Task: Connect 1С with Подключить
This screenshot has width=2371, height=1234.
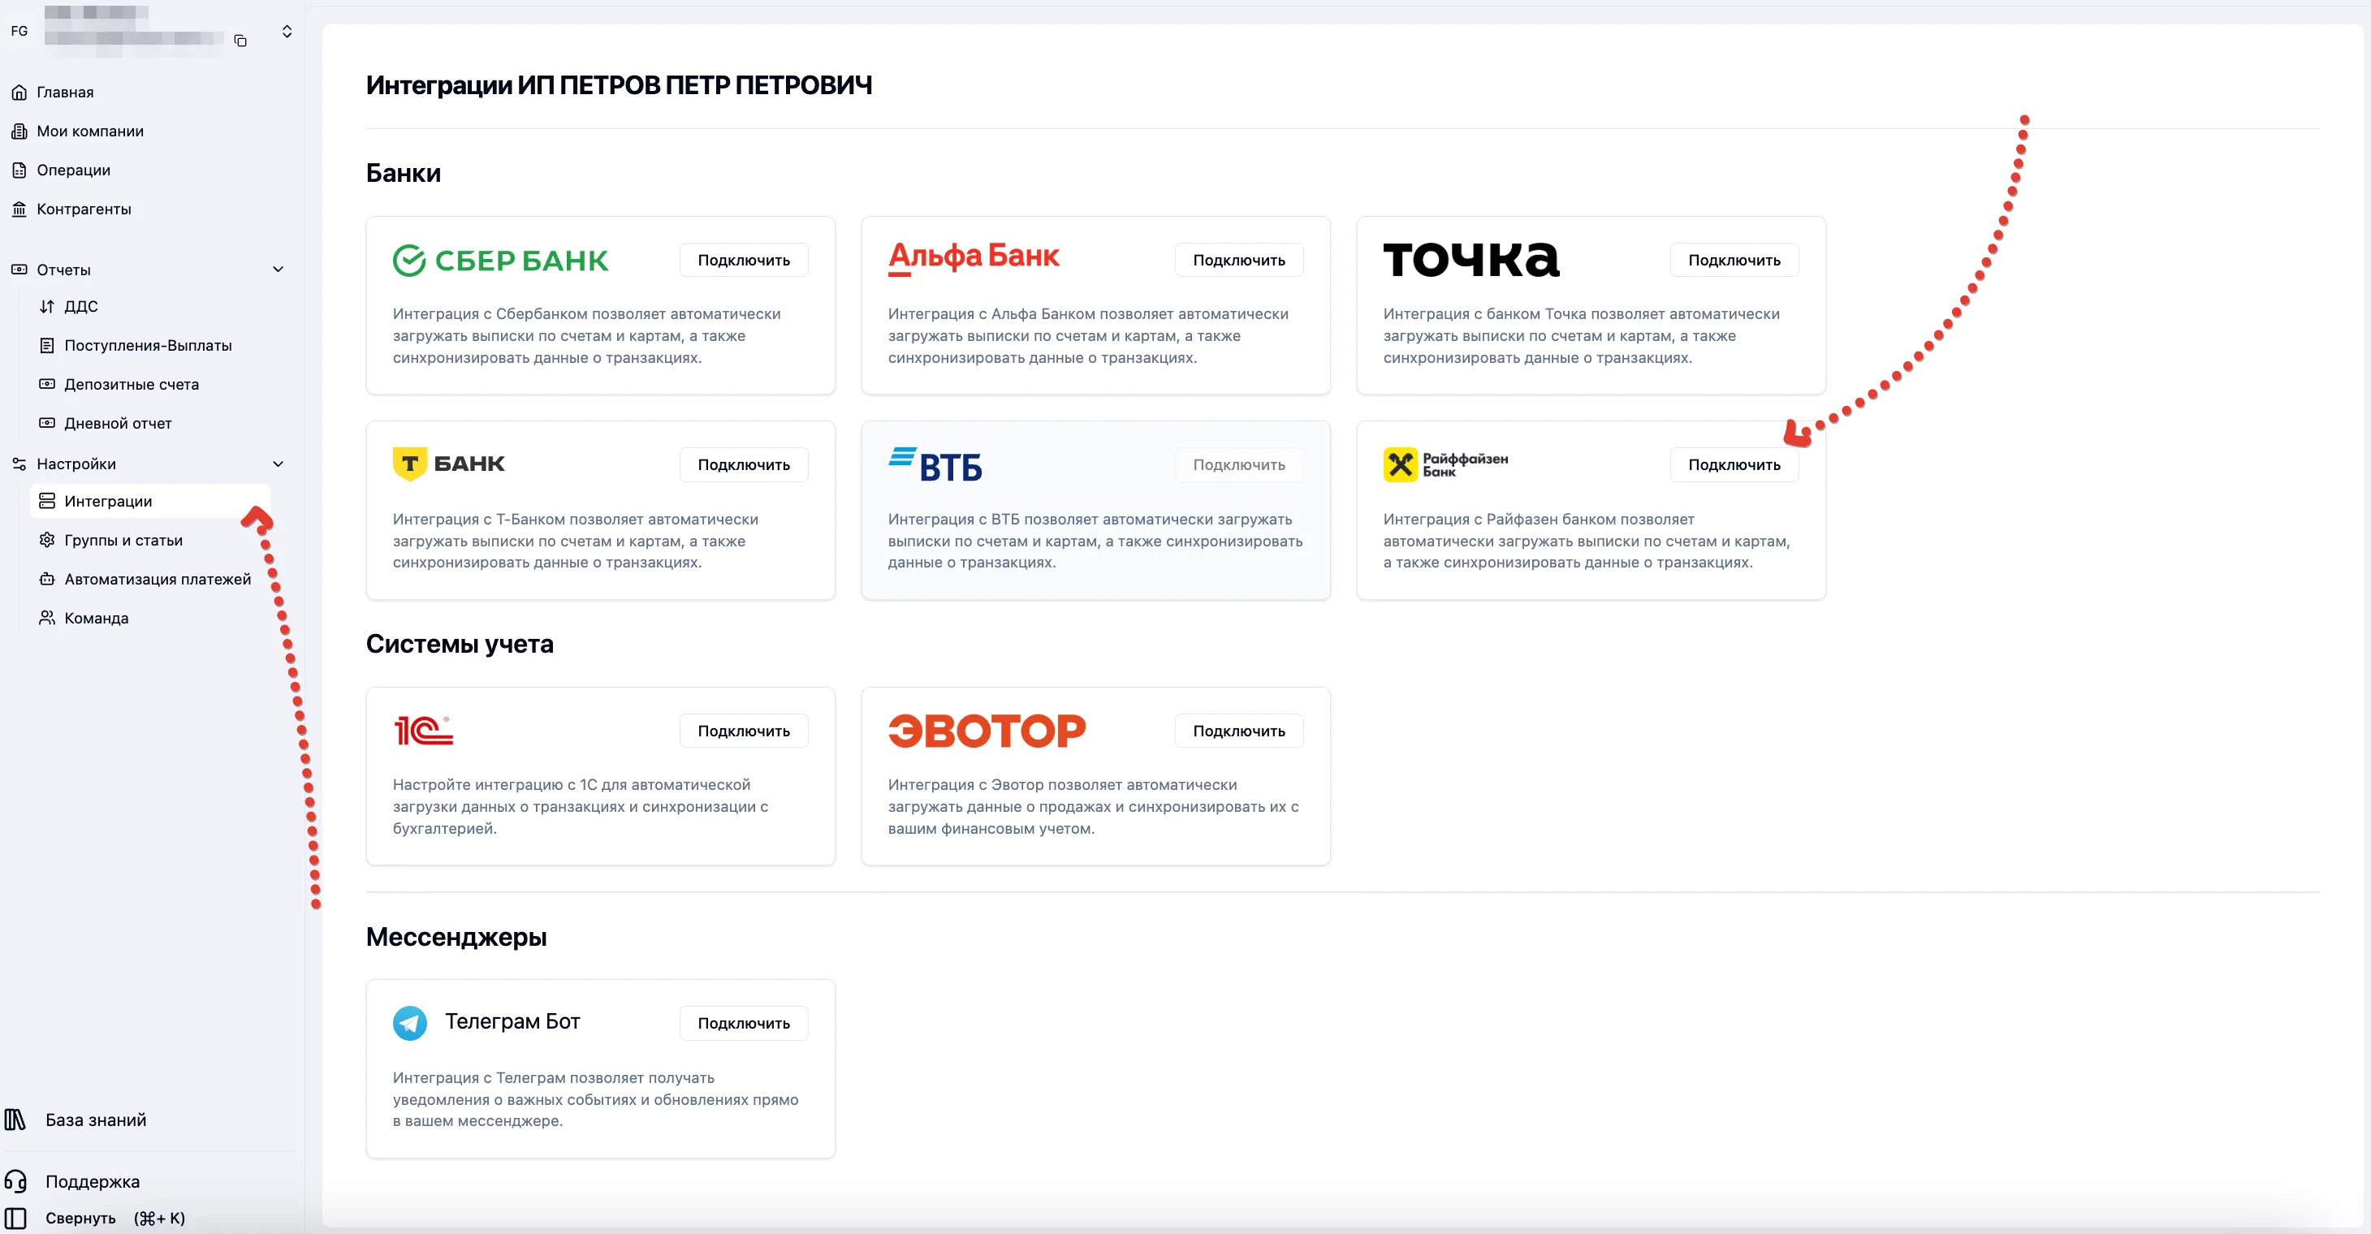Action: (744, 731)
